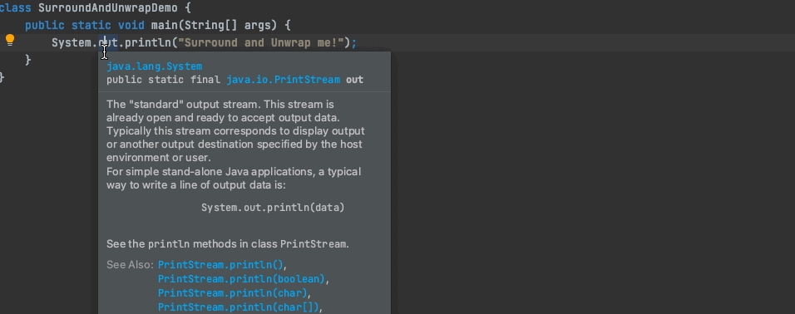Click the static keyword of main
This screenshot has height=314, width=795.
pos(91,25)
